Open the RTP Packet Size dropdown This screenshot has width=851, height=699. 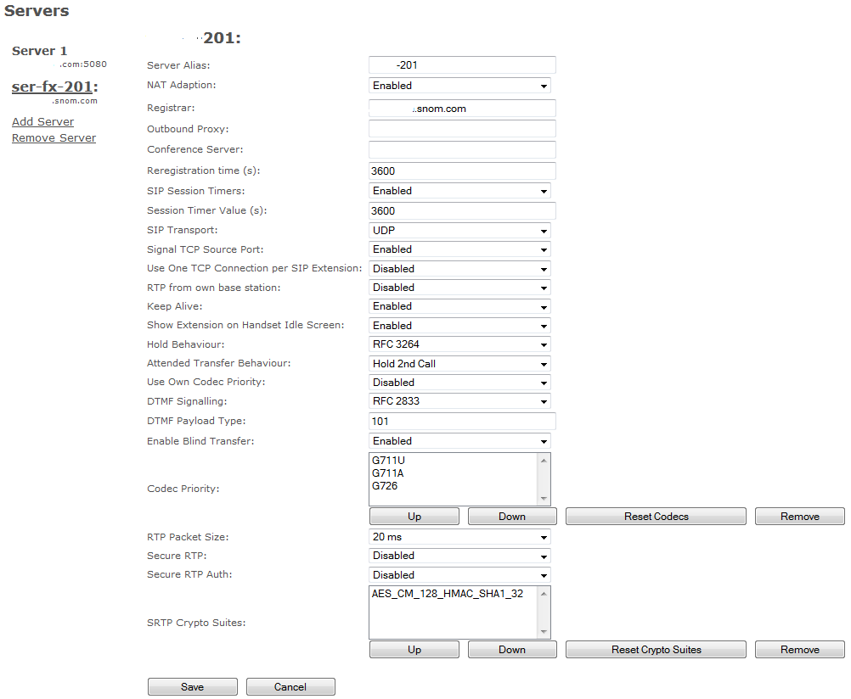click(x=459, y=537)
